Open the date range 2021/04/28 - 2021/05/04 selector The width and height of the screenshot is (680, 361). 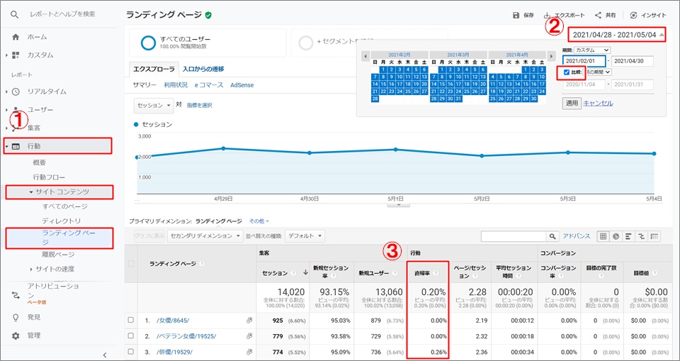point(616,35)
